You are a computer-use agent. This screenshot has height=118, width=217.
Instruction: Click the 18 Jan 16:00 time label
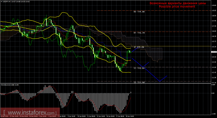point(130,116)
